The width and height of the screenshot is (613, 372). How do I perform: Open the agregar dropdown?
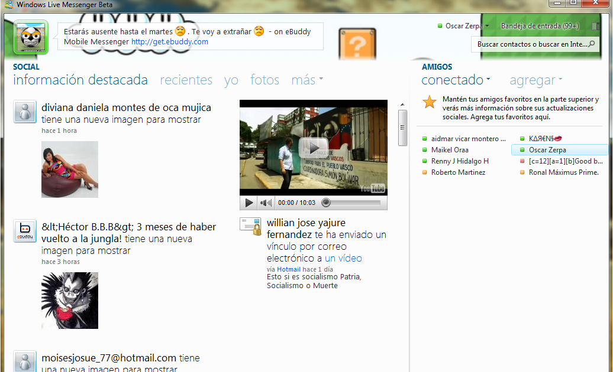[536, 80]
